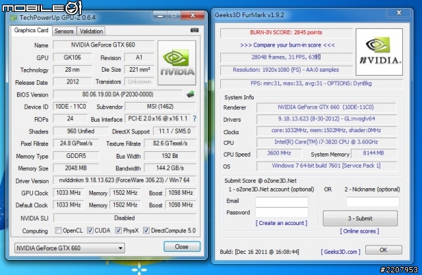422x275 pixels.
Task: Toggle the CUDA checkbox
Action: tap(90, 230)
